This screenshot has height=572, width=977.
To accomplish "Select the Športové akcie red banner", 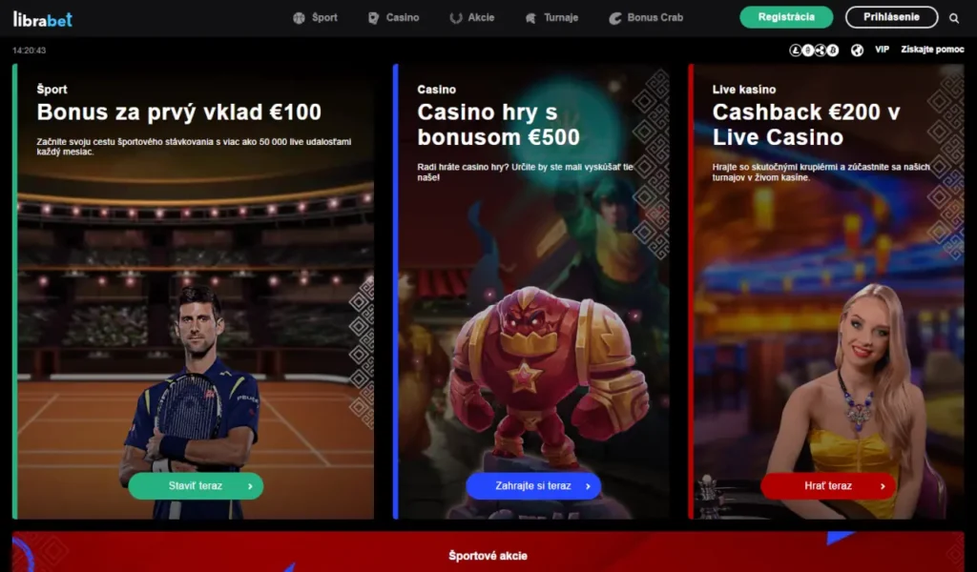I will pyautogui.click(x=488, y=552).
